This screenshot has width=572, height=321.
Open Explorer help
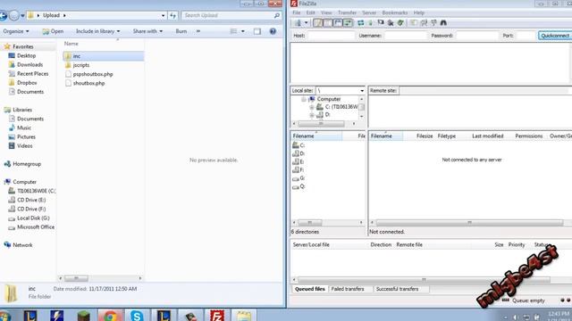click(273, 31)
